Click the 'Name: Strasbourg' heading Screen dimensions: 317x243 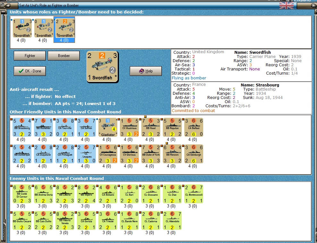pyautogui.click(x=260, y=85)
